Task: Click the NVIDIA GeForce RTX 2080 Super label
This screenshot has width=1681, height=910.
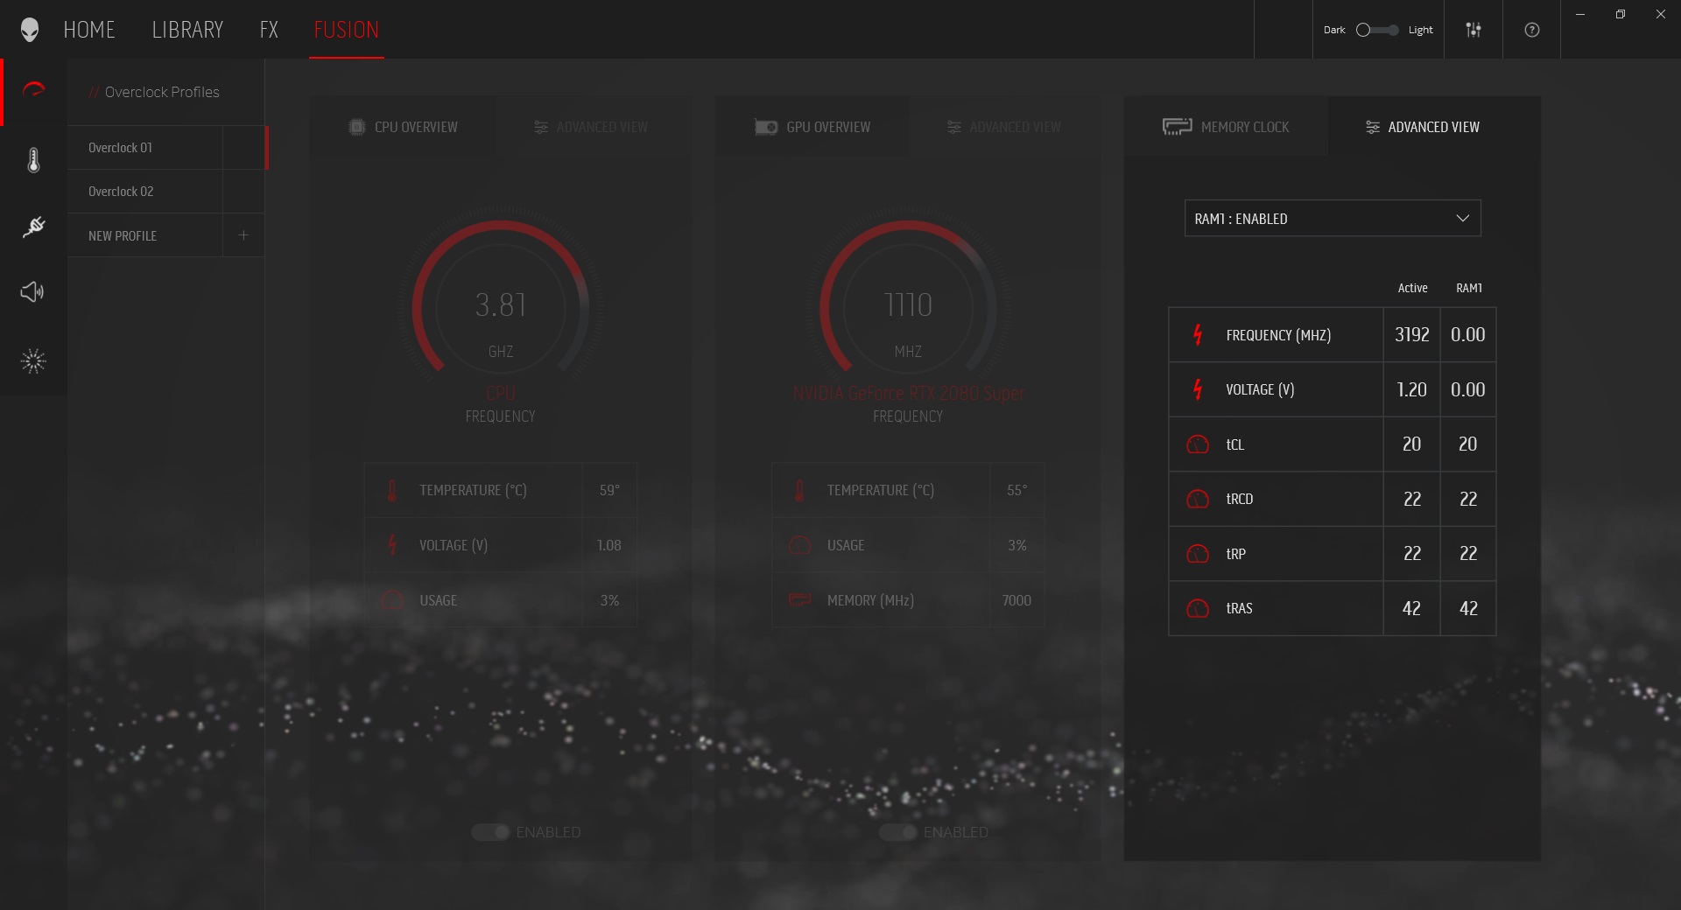Action: point(908,394)
